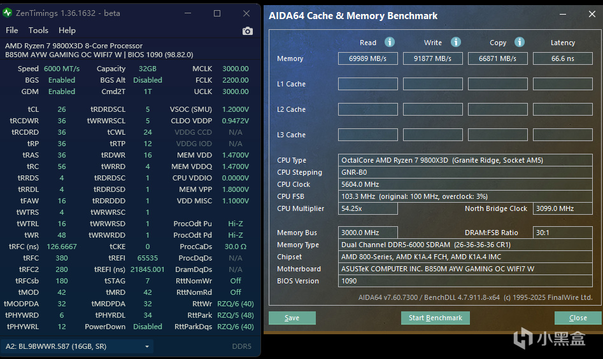The image size is (603, 359).
Task: Click the Read column info icon
Action: pyautogui.click(x=389, y=42)
